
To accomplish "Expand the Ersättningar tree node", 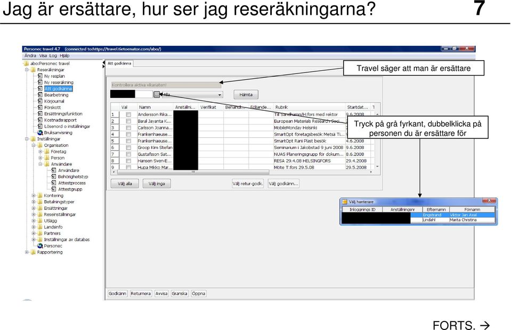I will [x=34, y=208].
